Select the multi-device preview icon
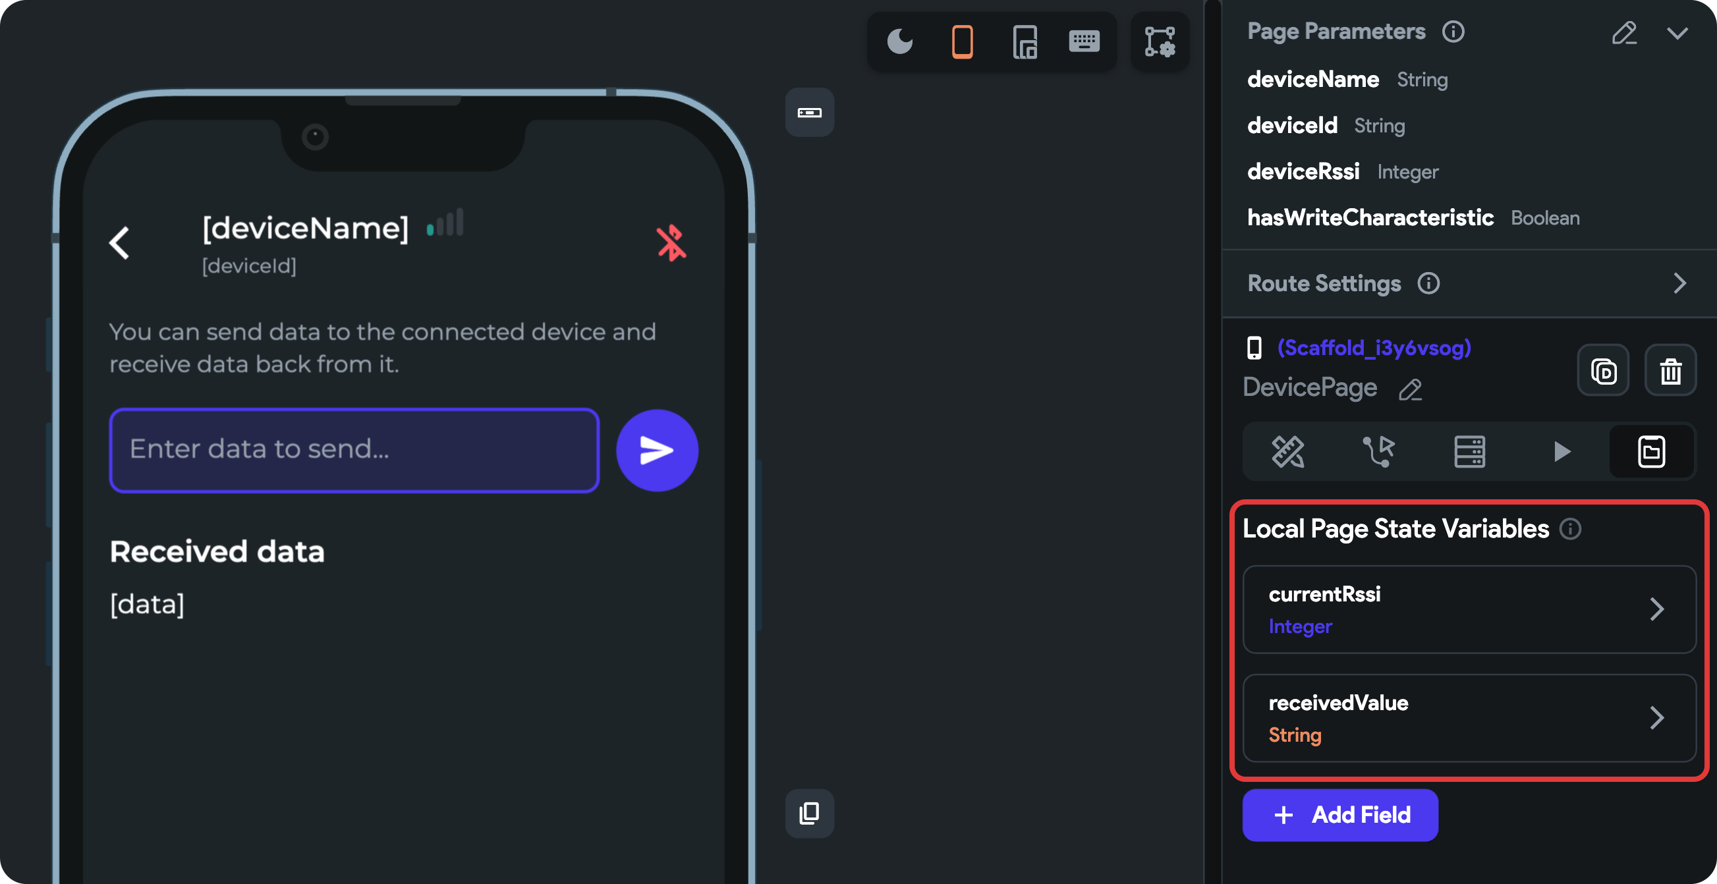Image resolution: width=1717 pixels, height=884 pixels. [1024, 42]
